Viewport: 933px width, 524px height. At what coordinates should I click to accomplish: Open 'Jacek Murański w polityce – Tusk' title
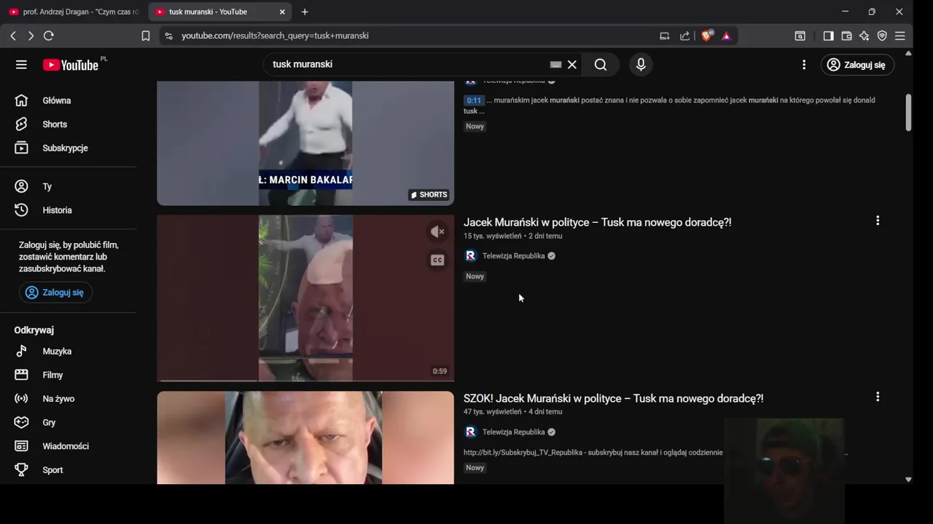point(597,223)
